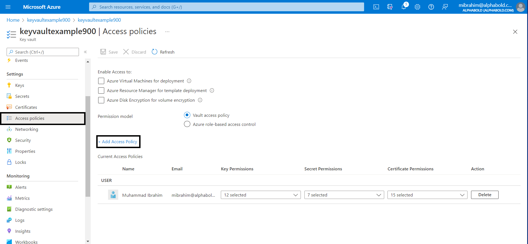Open Workbooks menu item
This screenshot has height=244, width=528.
tap(26, 242)
